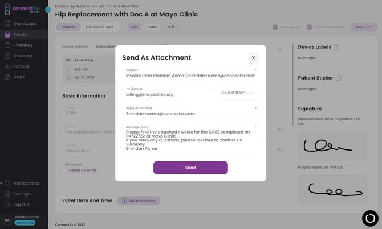Open the Select from dropdown

click(238, 93)
